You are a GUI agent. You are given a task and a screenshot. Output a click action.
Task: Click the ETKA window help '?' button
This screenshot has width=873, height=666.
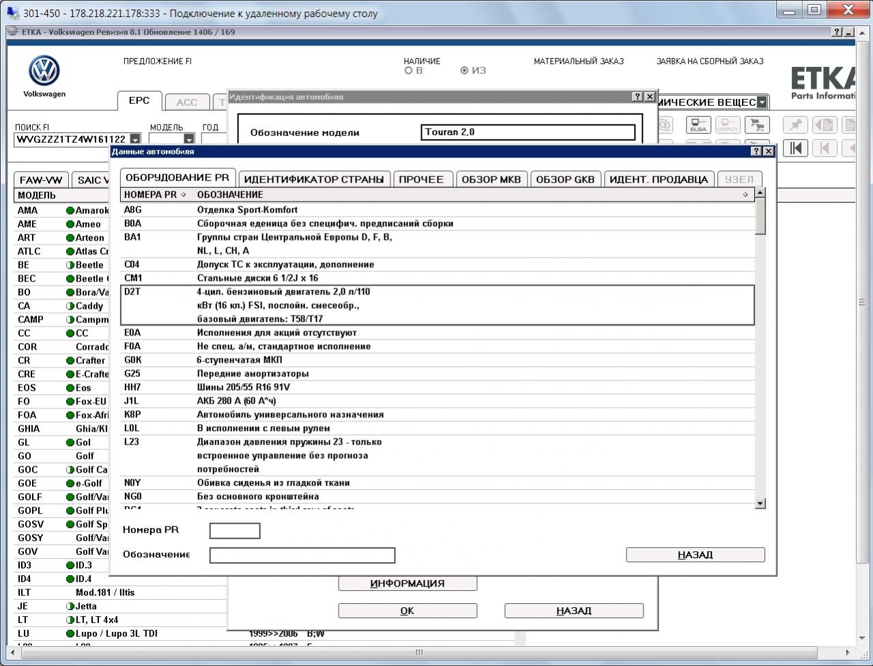click(x=837, y=32)
